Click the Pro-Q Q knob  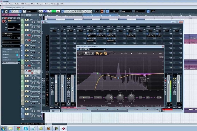131,97
